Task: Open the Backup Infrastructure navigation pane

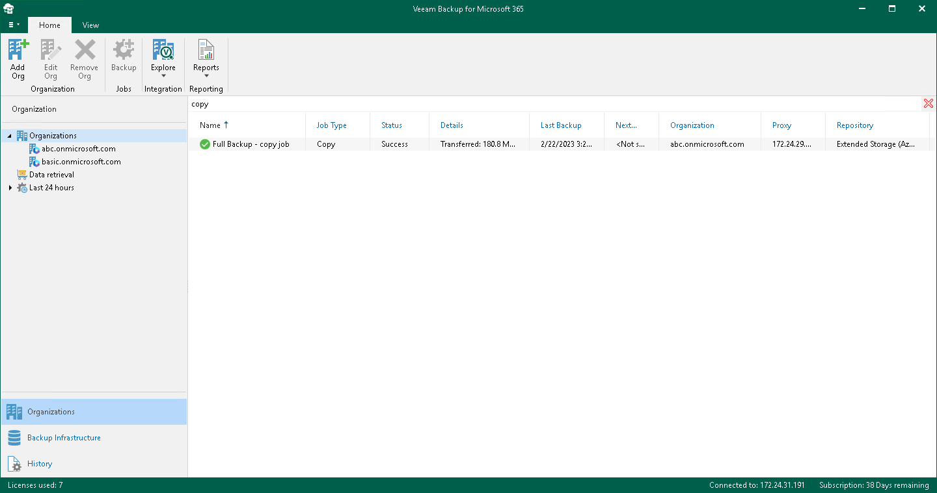Action: tap(94, 438)
